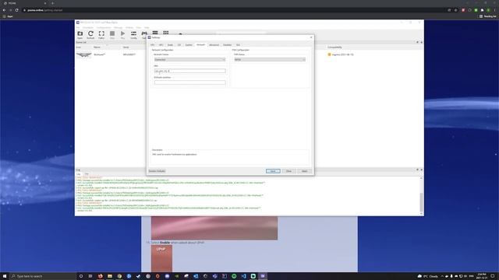Image resolution: width=499 pixels, height=280 pixels.
Task: Click the browser Back arrow
Action: pyautogui.click(x=4, y=10)
